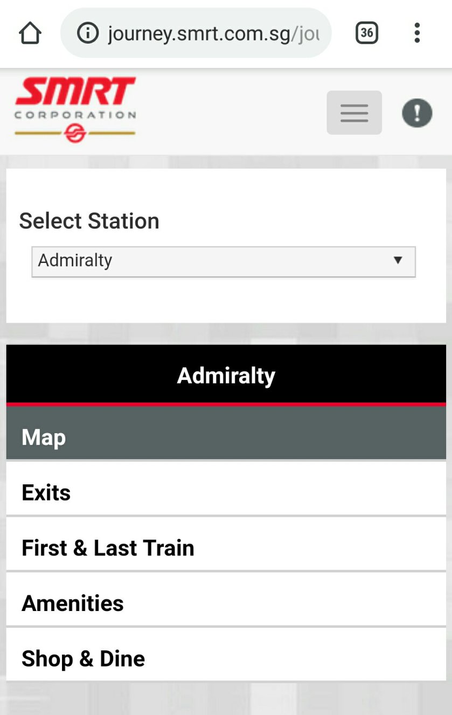
Task: Tap the exclamation alert icon
Action: 417,113
